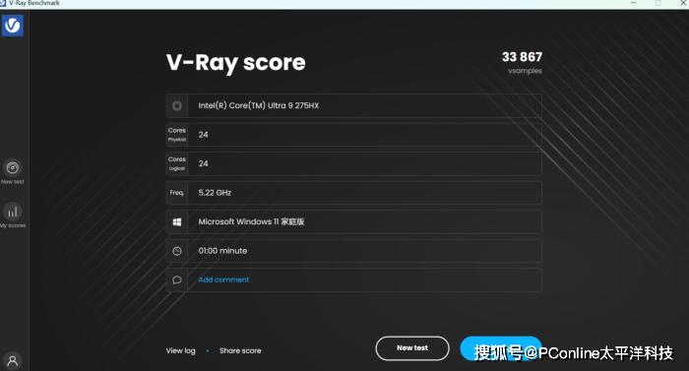Close the V-Ray Benchmark window
The height and width of the screenshot is (371, 689).
683,3
